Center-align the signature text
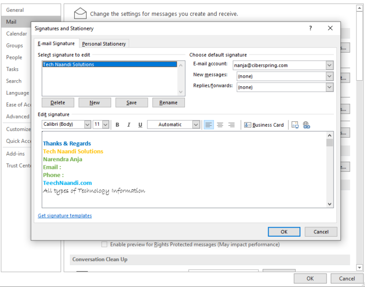This screenshot has height=287, width=365. 220,125
